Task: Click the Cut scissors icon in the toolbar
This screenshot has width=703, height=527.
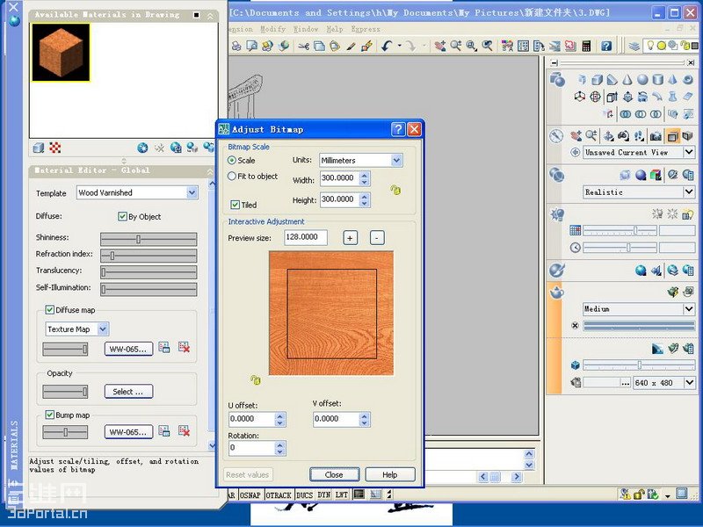Action: pos(303,46)
